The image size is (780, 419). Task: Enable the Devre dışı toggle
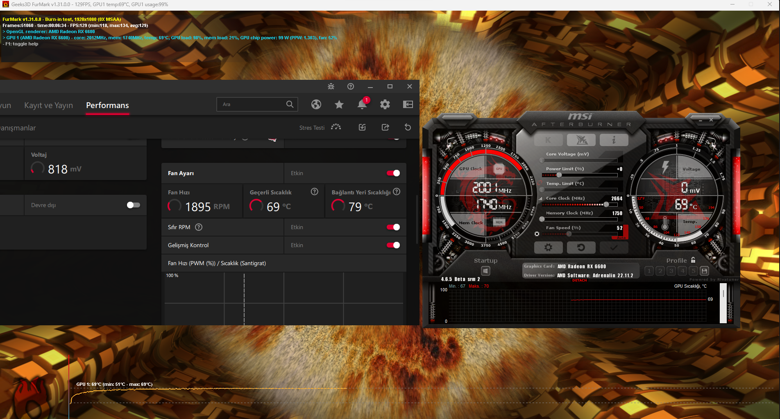133,205
